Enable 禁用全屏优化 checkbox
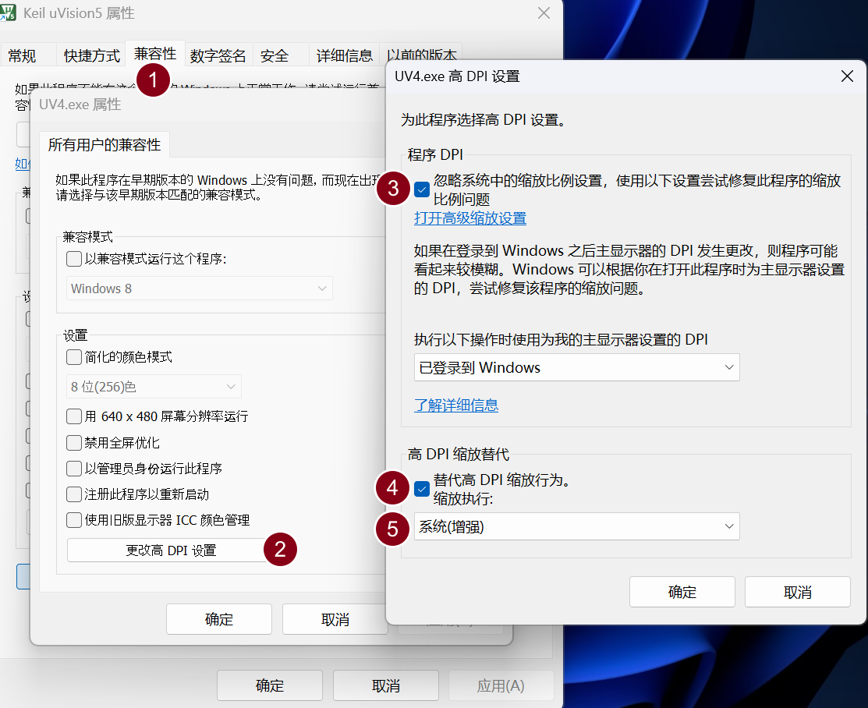868x708 pixels. tap(74, 442)
